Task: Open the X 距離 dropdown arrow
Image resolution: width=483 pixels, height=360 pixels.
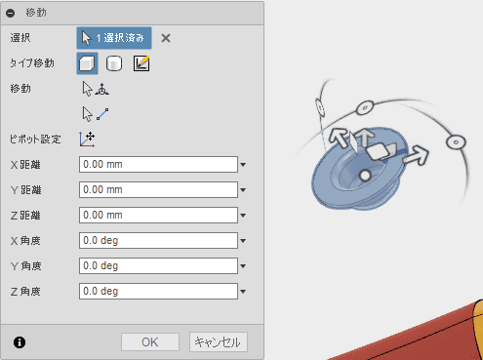Action: (243, 165)
